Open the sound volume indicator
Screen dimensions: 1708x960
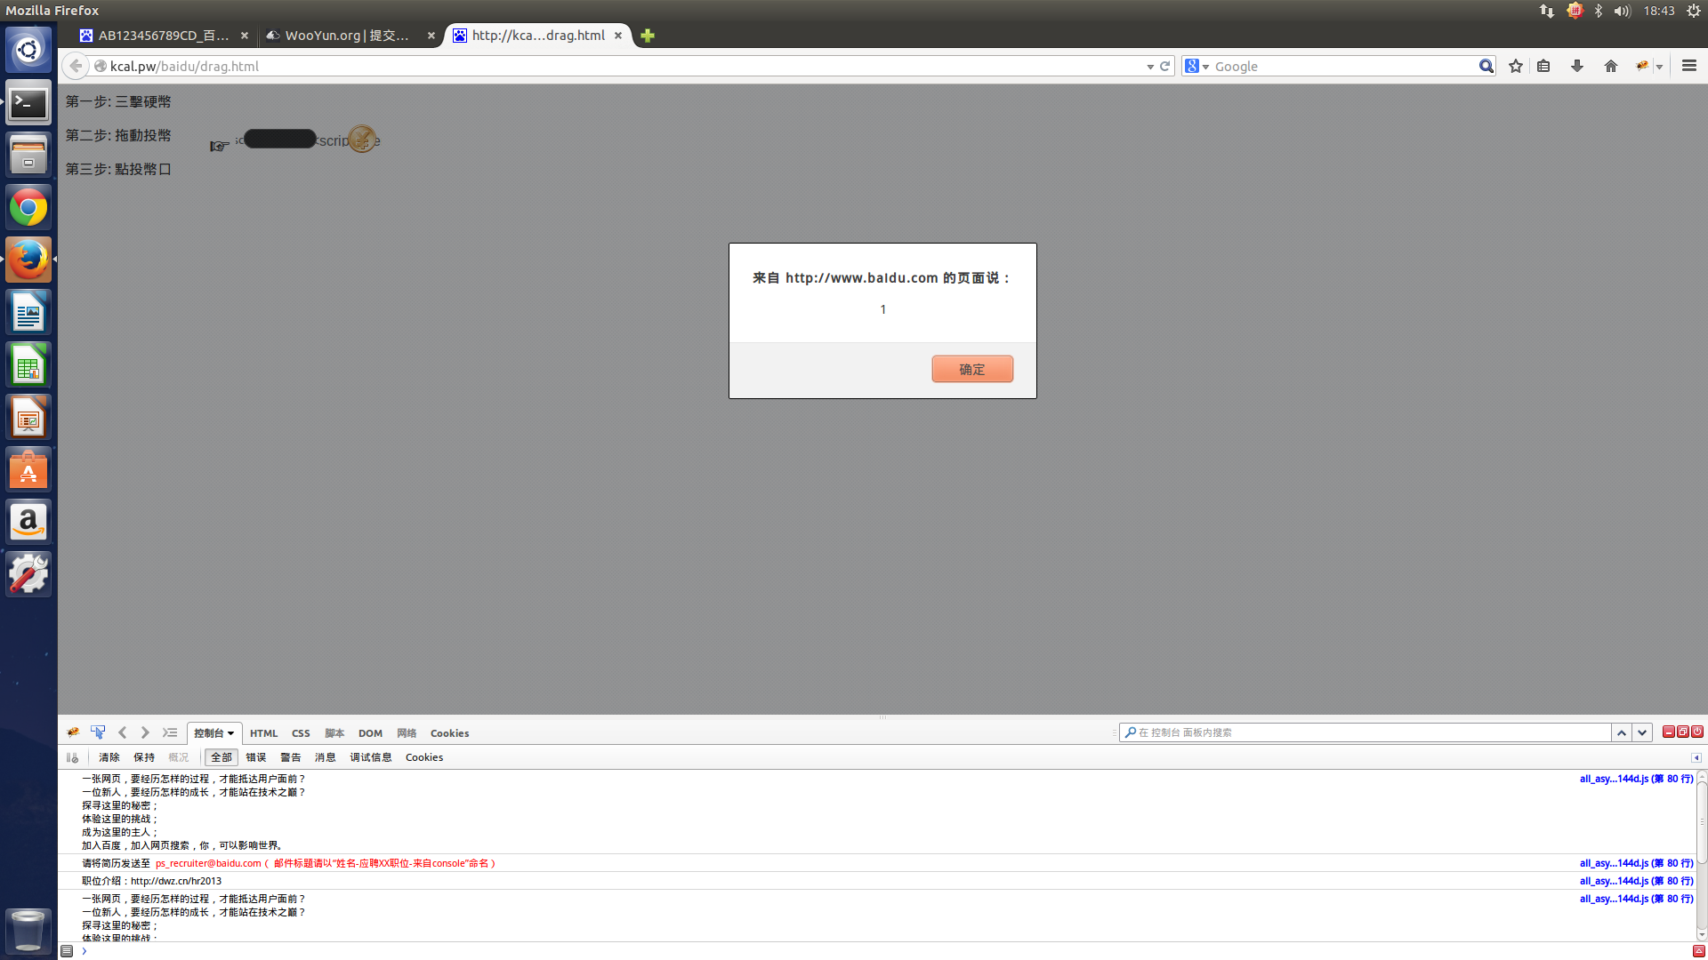[x=1623, y=11]
